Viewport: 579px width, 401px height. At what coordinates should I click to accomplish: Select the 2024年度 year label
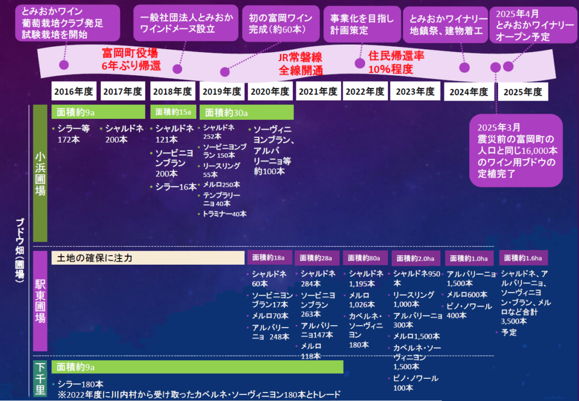coord(469,92)
